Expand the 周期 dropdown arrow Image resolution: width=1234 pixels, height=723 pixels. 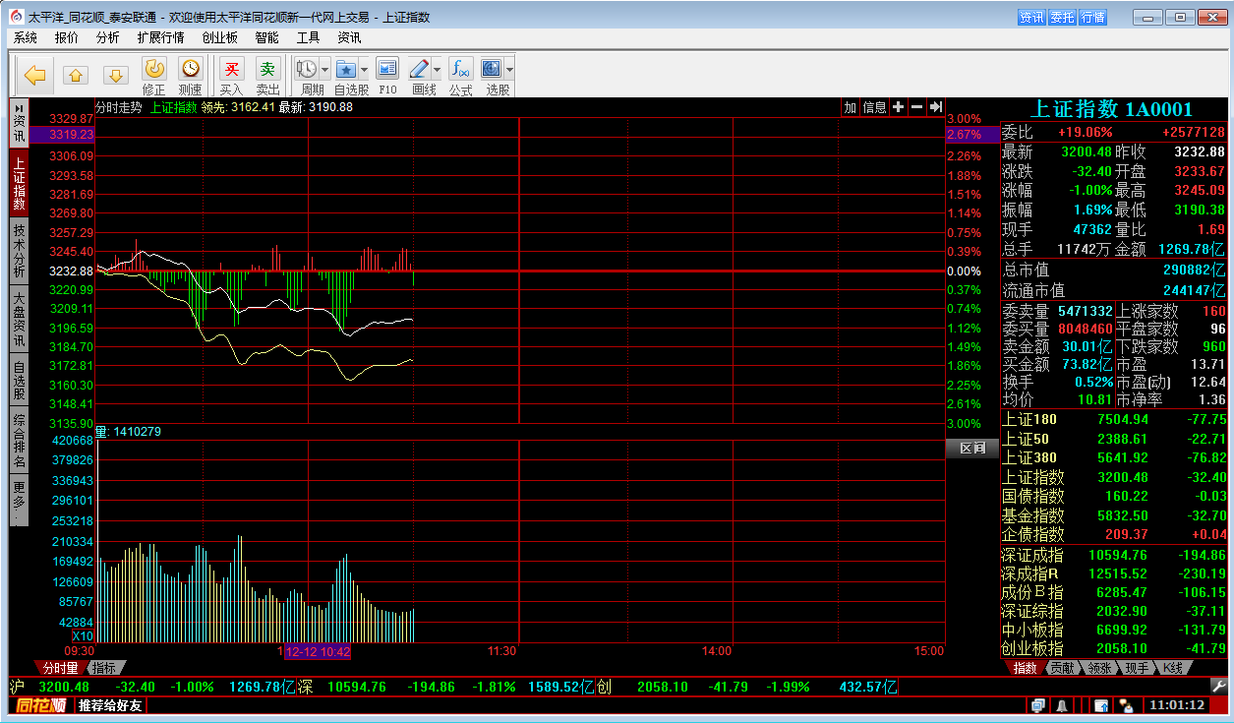[x=325, y=70]
